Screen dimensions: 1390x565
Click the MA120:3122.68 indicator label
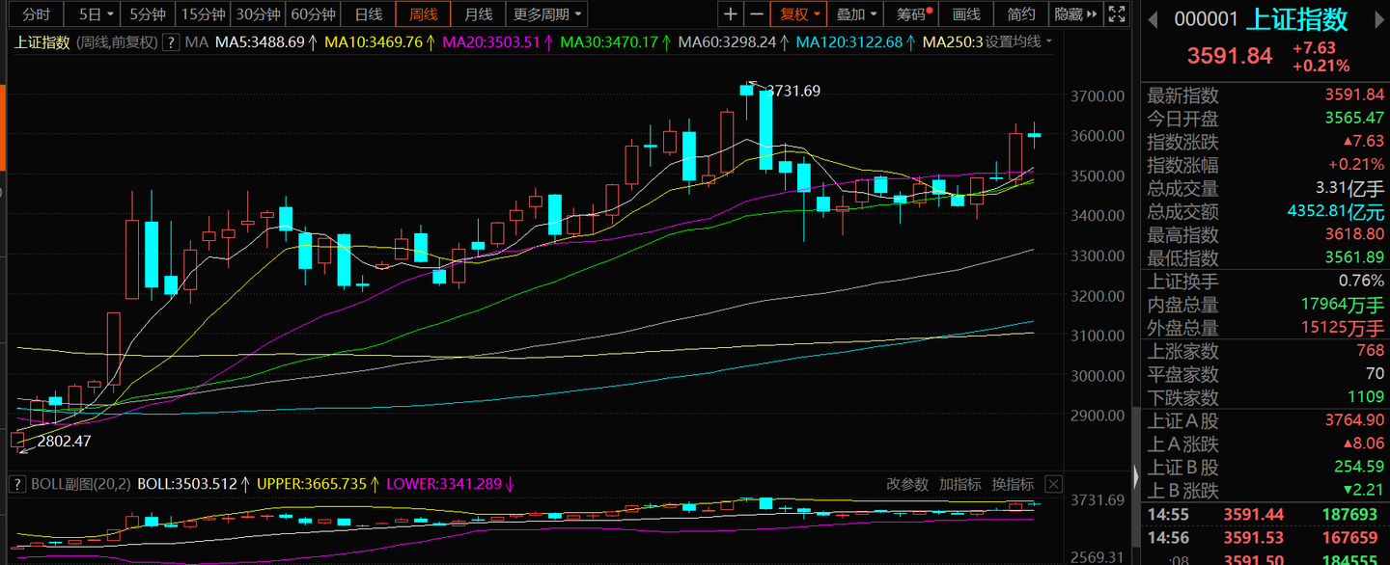pos(854,42)
